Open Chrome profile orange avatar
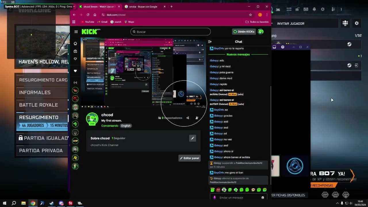This screenshot has height=207, width=368. pyautogui.click(x=260, y=15)
